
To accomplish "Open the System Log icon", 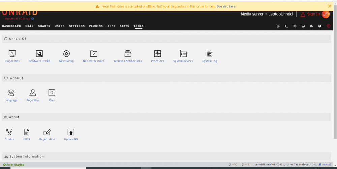I will pos(210,54).
